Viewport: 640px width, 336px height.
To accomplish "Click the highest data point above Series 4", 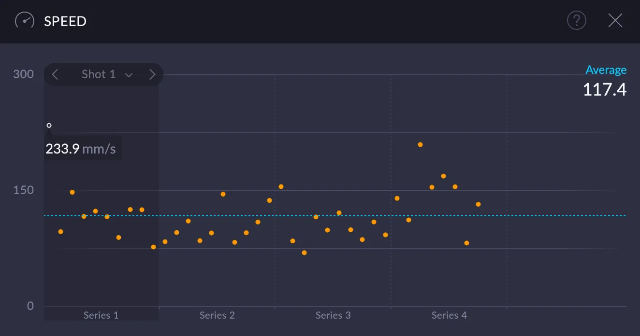I will [x=420, y=144].
